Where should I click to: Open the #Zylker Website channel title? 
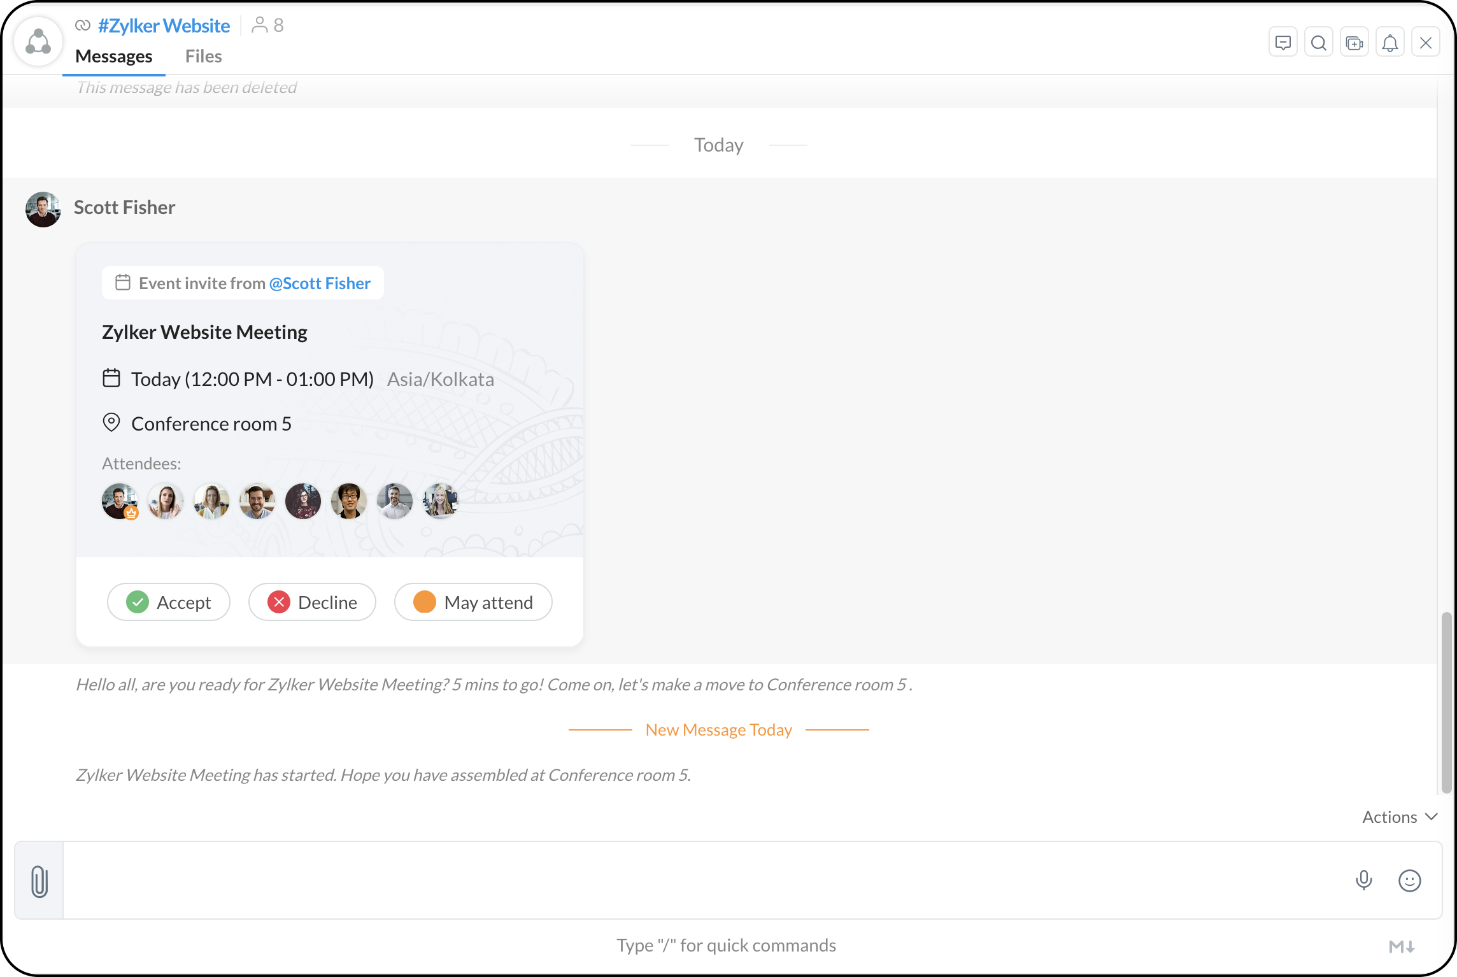tap(164, 25)
